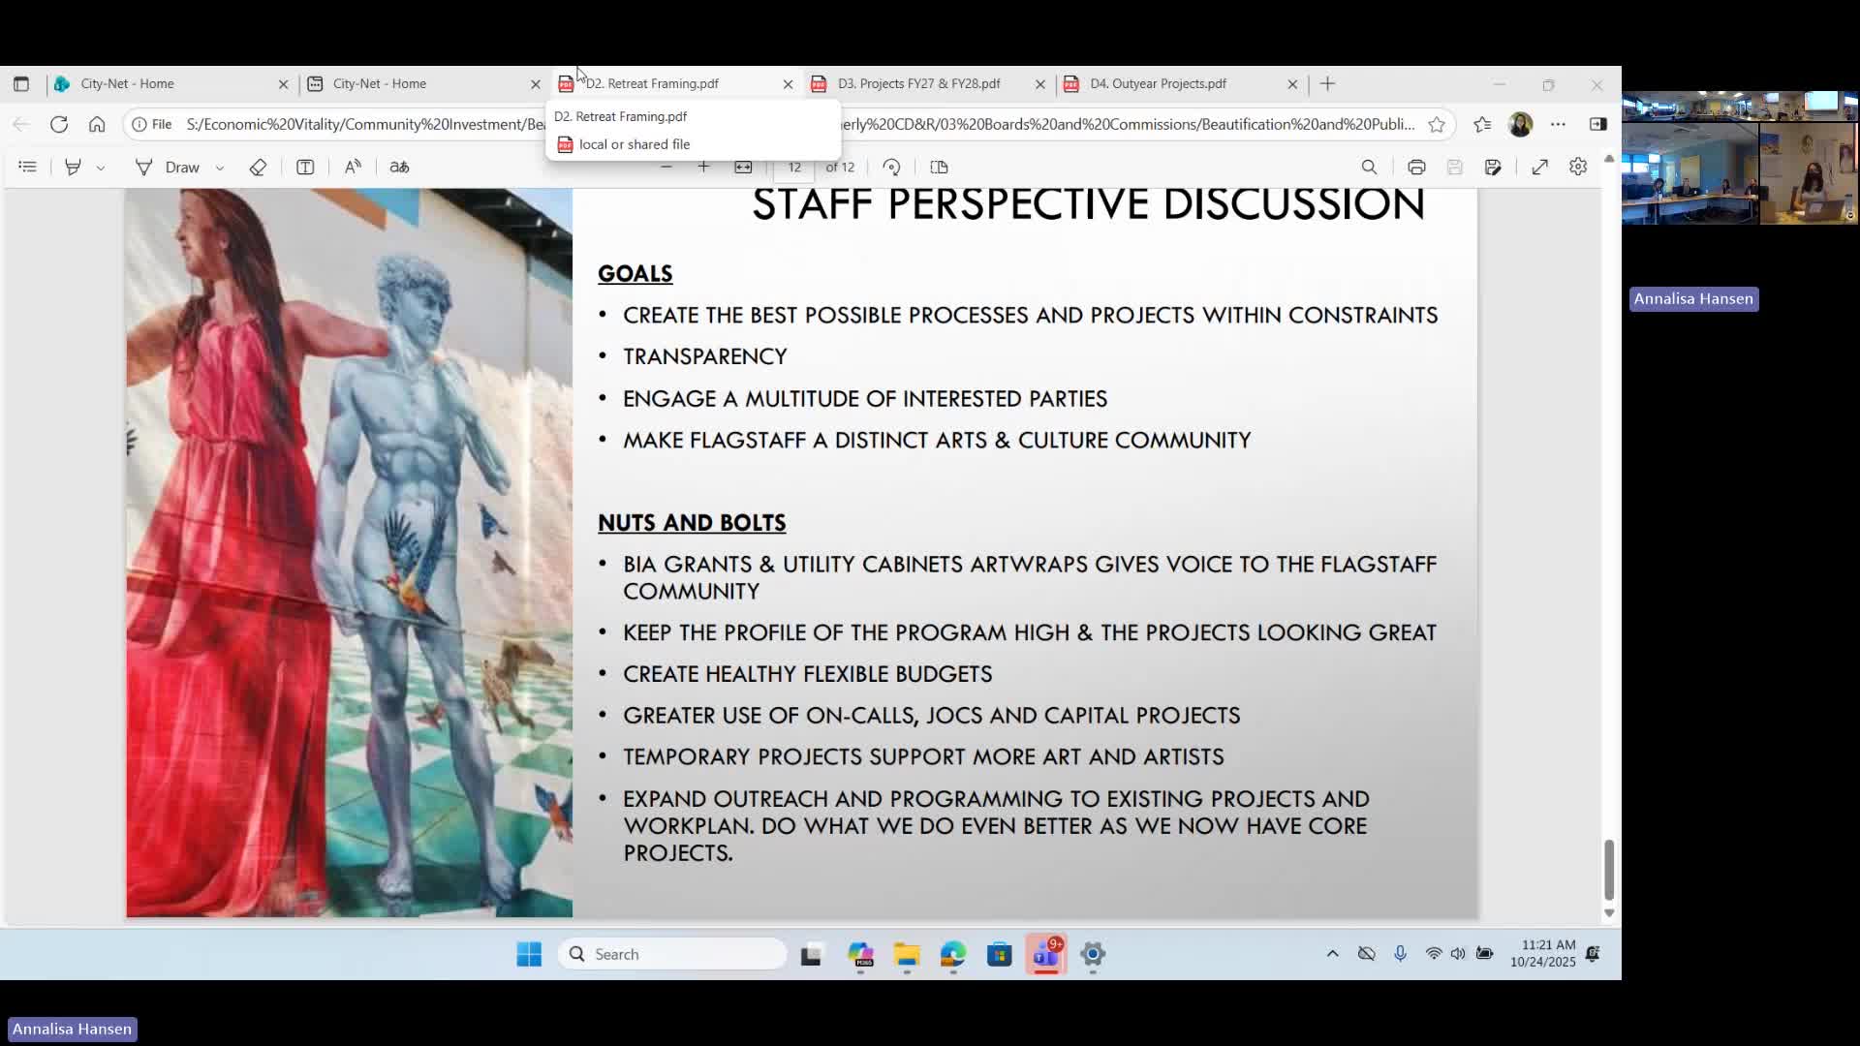Open PDF viewer settings
Viewport: 1860px width, 1046px height.
(1578, 167)
